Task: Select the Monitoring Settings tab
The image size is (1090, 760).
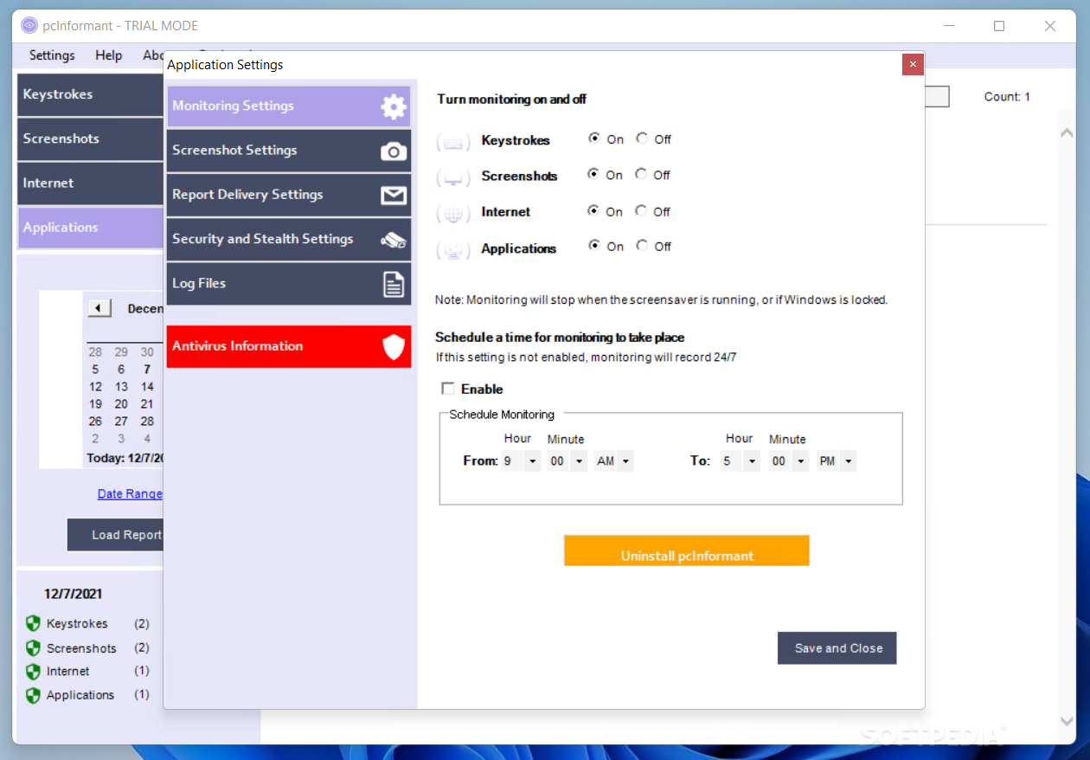Action: 288,106
